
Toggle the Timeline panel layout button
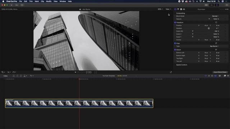pos(212,5)
